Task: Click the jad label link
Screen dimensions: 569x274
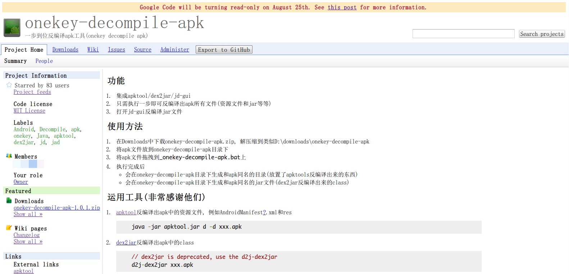Action: [56, 142]
